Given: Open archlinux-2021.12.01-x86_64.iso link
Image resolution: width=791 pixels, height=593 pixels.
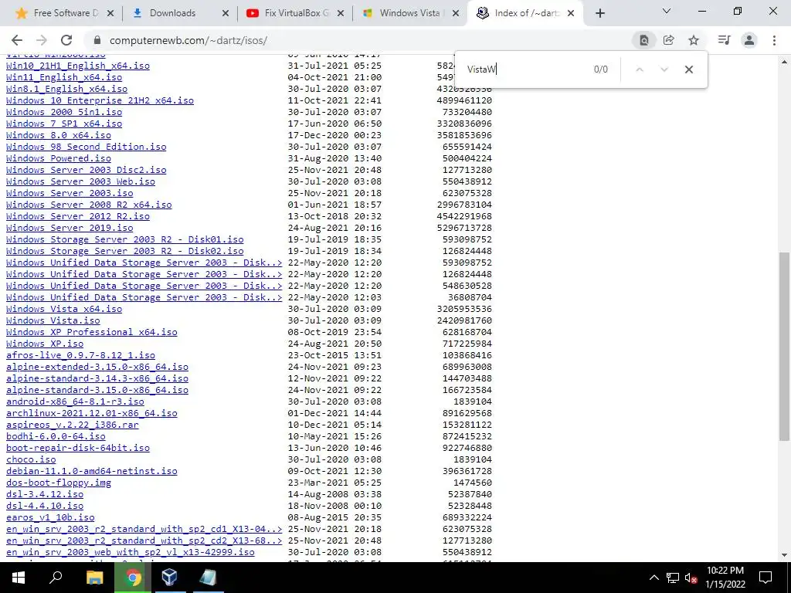Looking at the screenshot, I should click(x=92, y=413).
